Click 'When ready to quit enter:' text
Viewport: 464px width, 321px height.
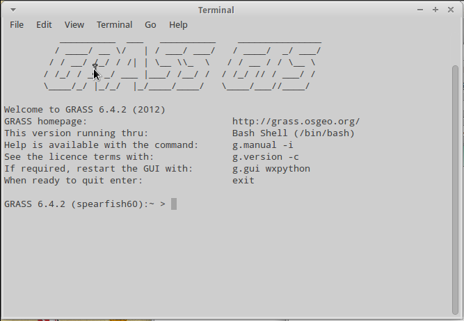(x=73, y=181)
